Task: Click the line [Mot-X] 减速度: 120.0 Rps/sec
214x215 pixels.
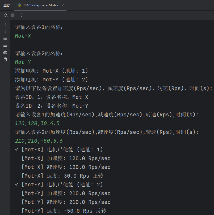Action: [x=66, y=167]
